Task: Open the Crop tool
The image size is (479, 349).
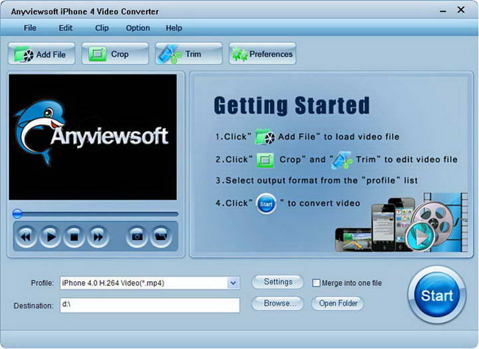Action: pyautogui.click(x=115, y=54)
